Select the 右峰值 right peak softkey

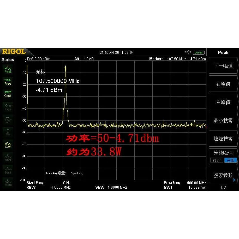click(223, 84)
